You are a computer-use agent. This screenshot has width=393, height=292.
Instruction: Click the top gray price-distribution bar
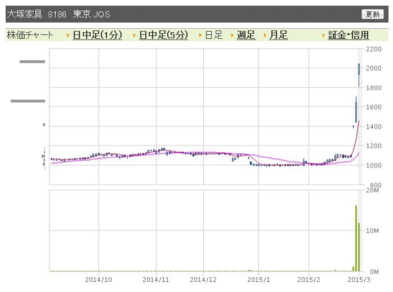[x=32, y=61]
